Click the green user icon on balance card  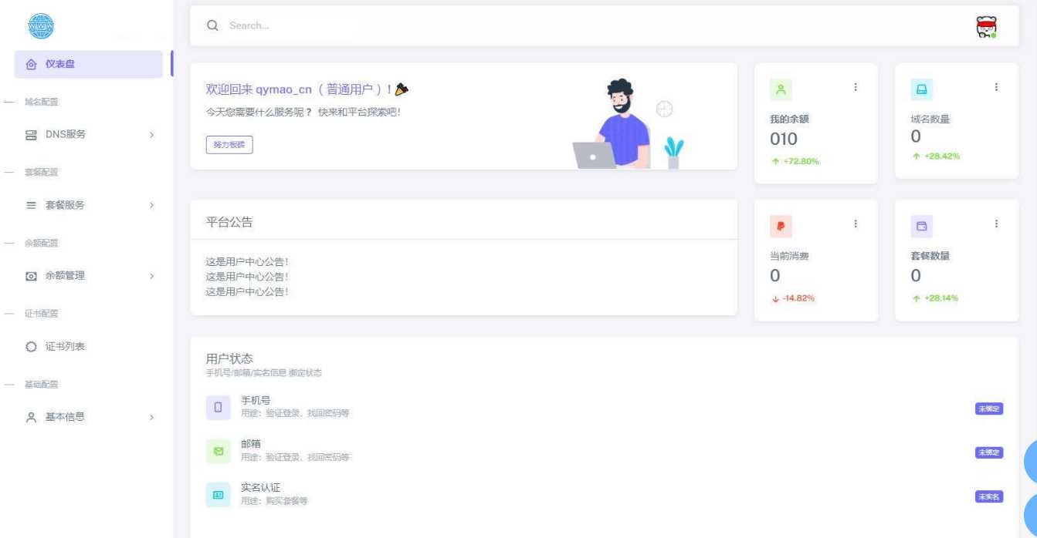(781, 89)
